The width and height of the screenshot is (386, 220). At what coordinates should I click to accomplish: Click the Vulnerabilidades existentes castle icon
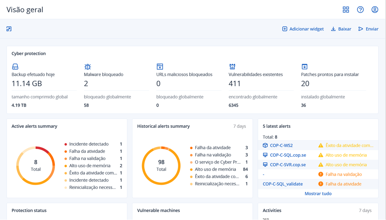[x=232, y=67]
